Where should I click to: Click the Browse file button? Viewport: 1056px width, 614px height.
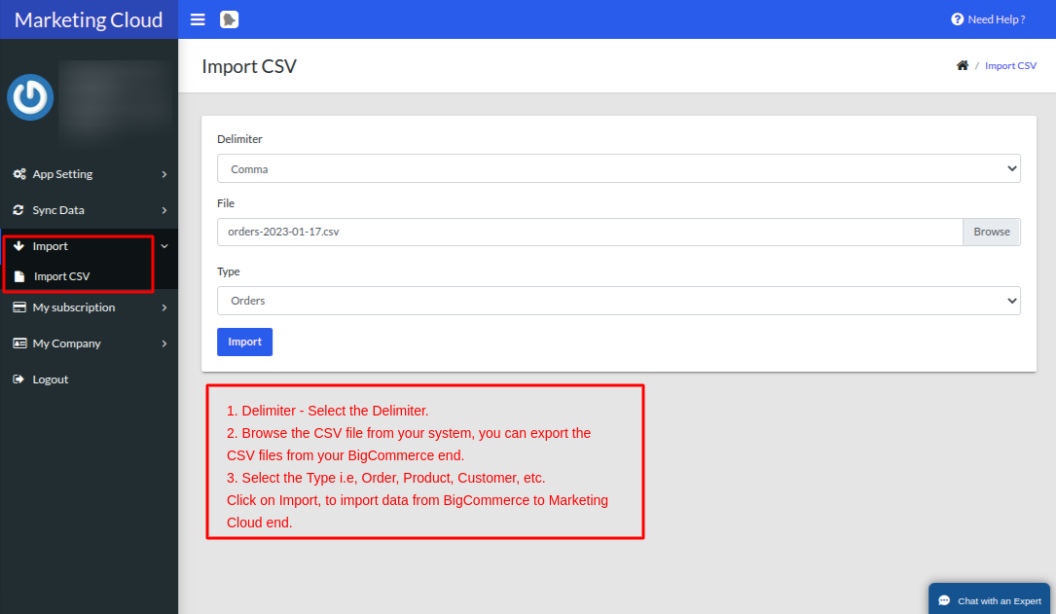pyautogui.click(x=992, y=232)
